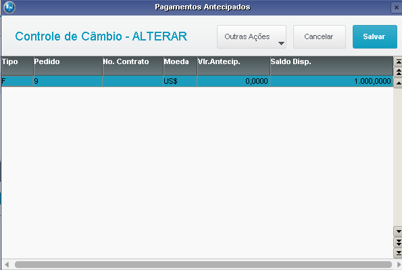The width and height of the screenshot is (402, 270).
Task: Select the Saldo Disp. cell 1.000,0000
Action: coord(332,81)
